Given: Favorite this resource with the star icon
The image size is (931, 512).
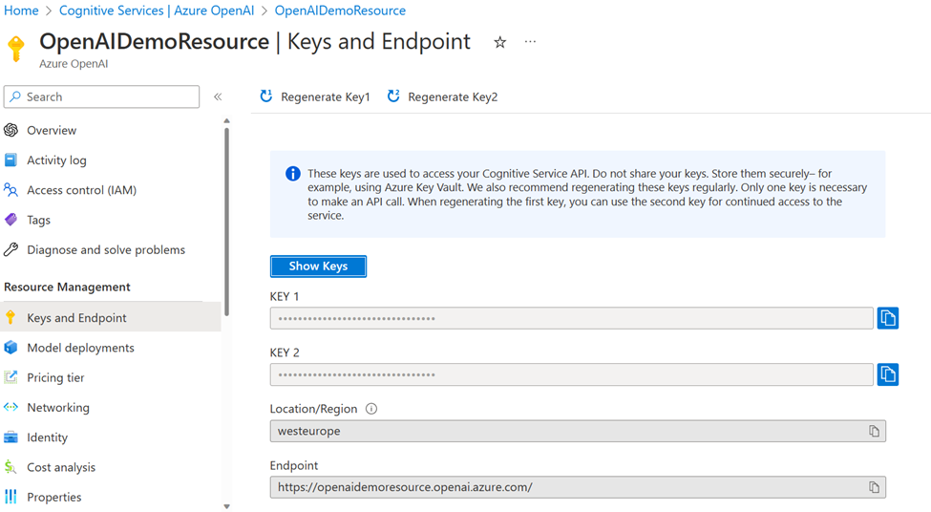Looking at the screenshot, I should pyautogui.click(x=500, y=42).
